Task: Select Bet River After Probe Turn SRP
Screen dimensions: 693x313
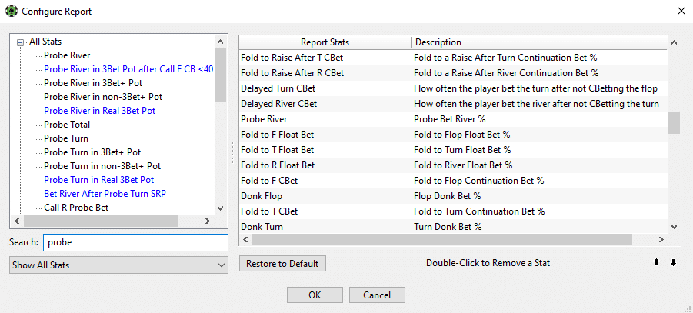Action: 105,194
